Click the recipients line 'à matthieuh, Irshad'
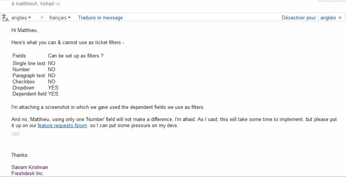The height and width of the screenshot is (177, 346). (x=33, y=4)
